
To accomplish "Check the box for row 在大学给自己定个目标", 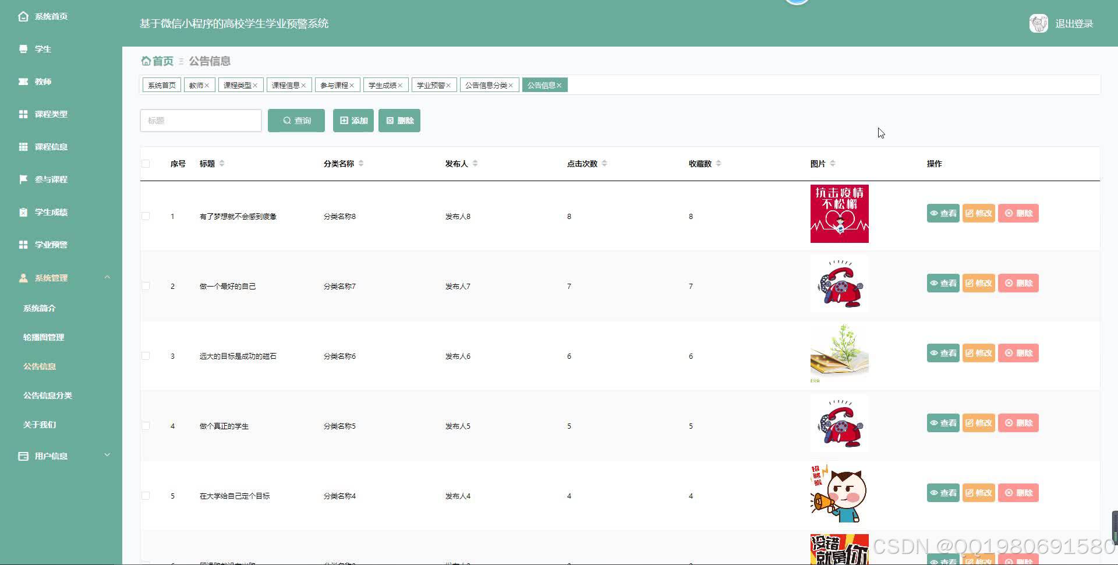I will coord(146,496).
